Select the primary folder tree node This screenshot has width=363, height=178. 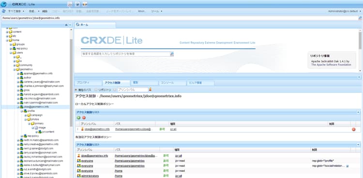(39, 123)
